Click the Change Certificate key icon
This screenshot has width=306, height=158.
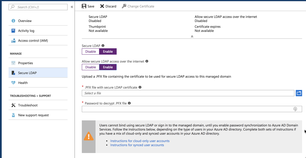click(124, 6)
